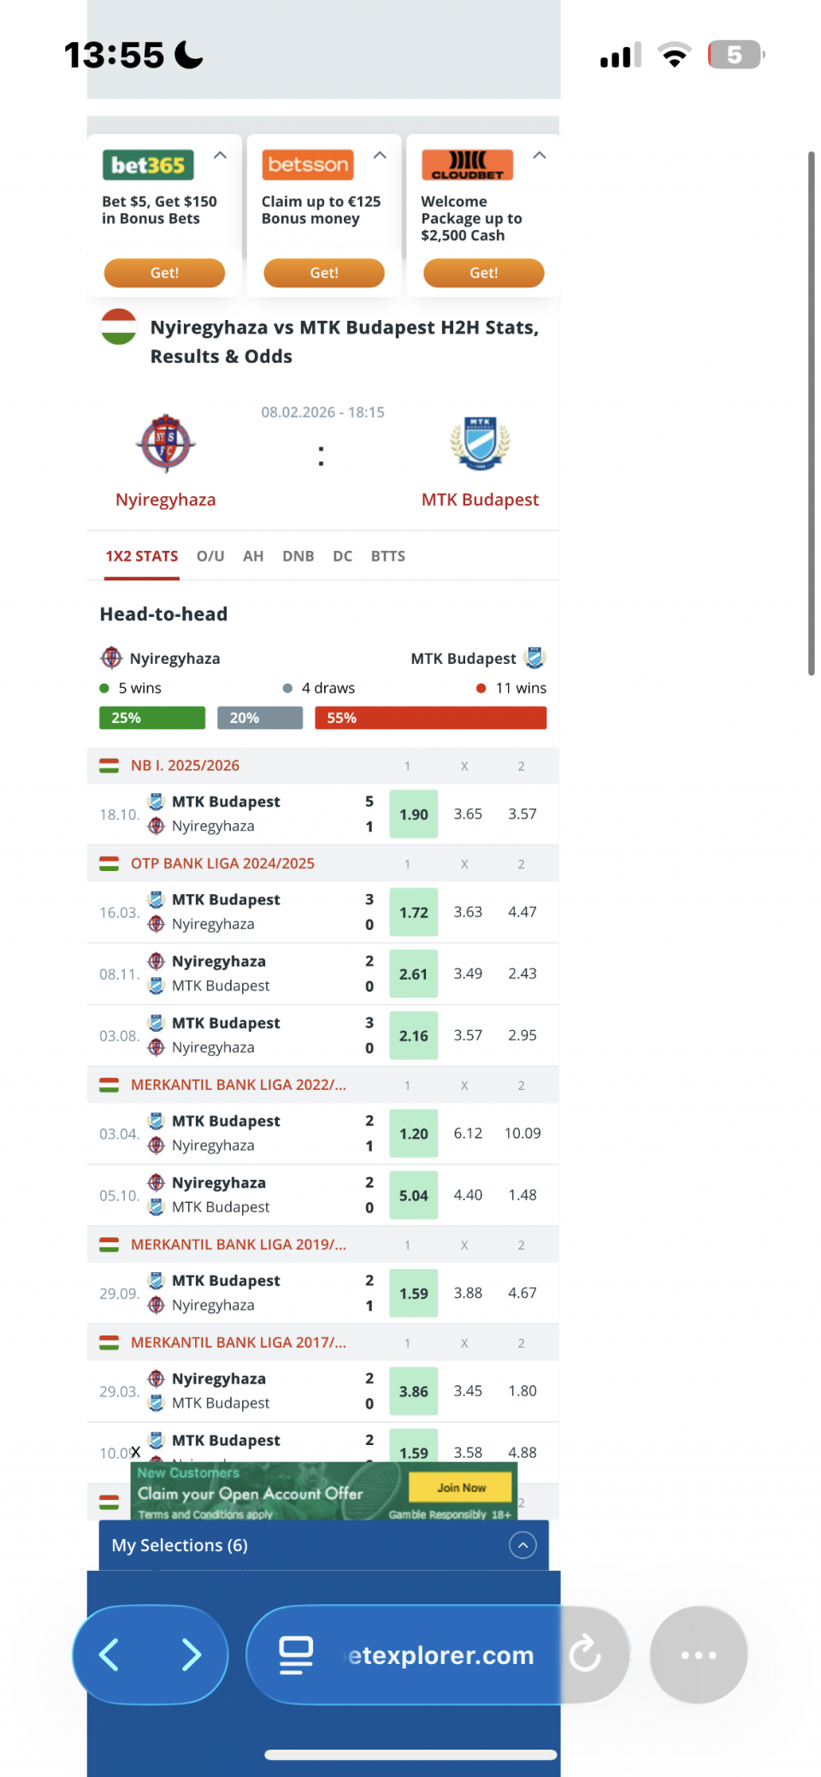Screen dimensions: 821x1777
Task: Collapse the Cloudbet bonus card
Action: 539,156
